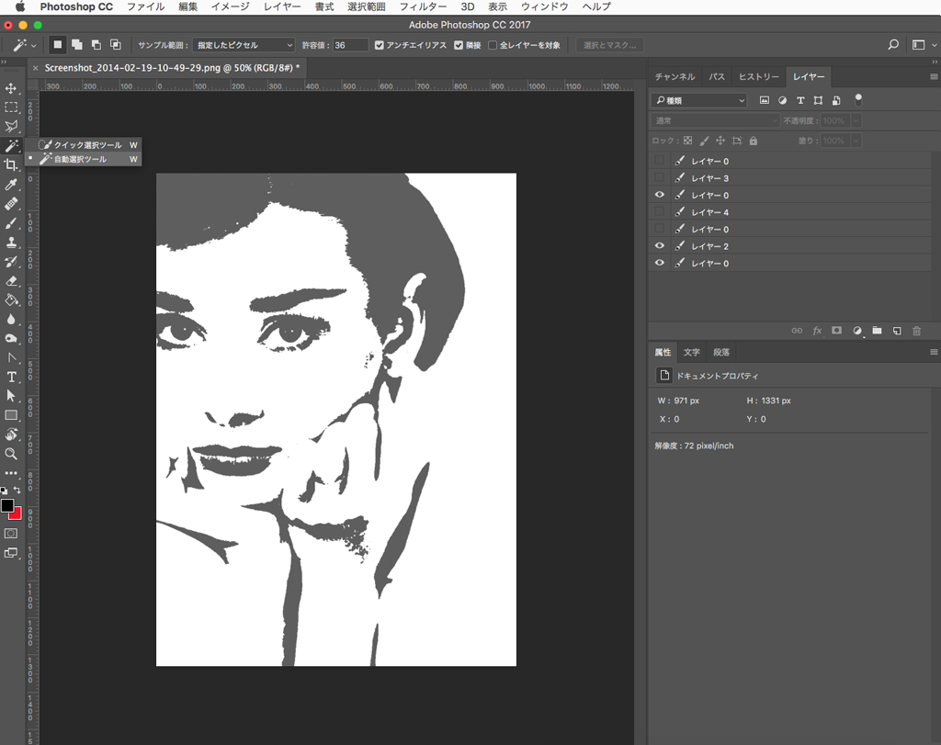The height and width of the screenshot is (745, 941).
Task: Open the 塗り dropdown arrow
Action: 856,141
